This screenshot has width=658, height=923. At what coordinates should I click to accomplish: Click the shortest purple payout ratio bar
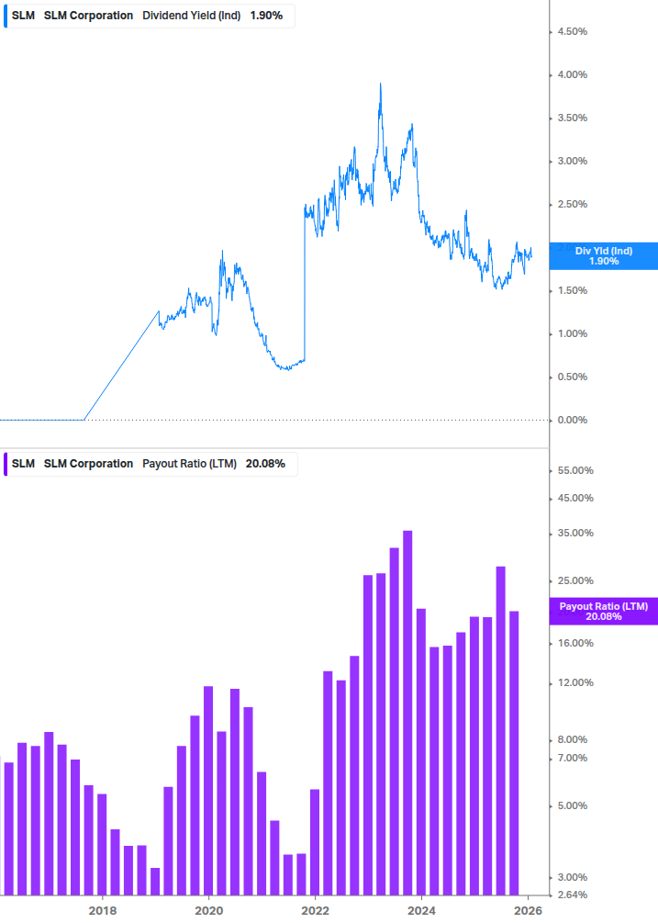point(155,881)
